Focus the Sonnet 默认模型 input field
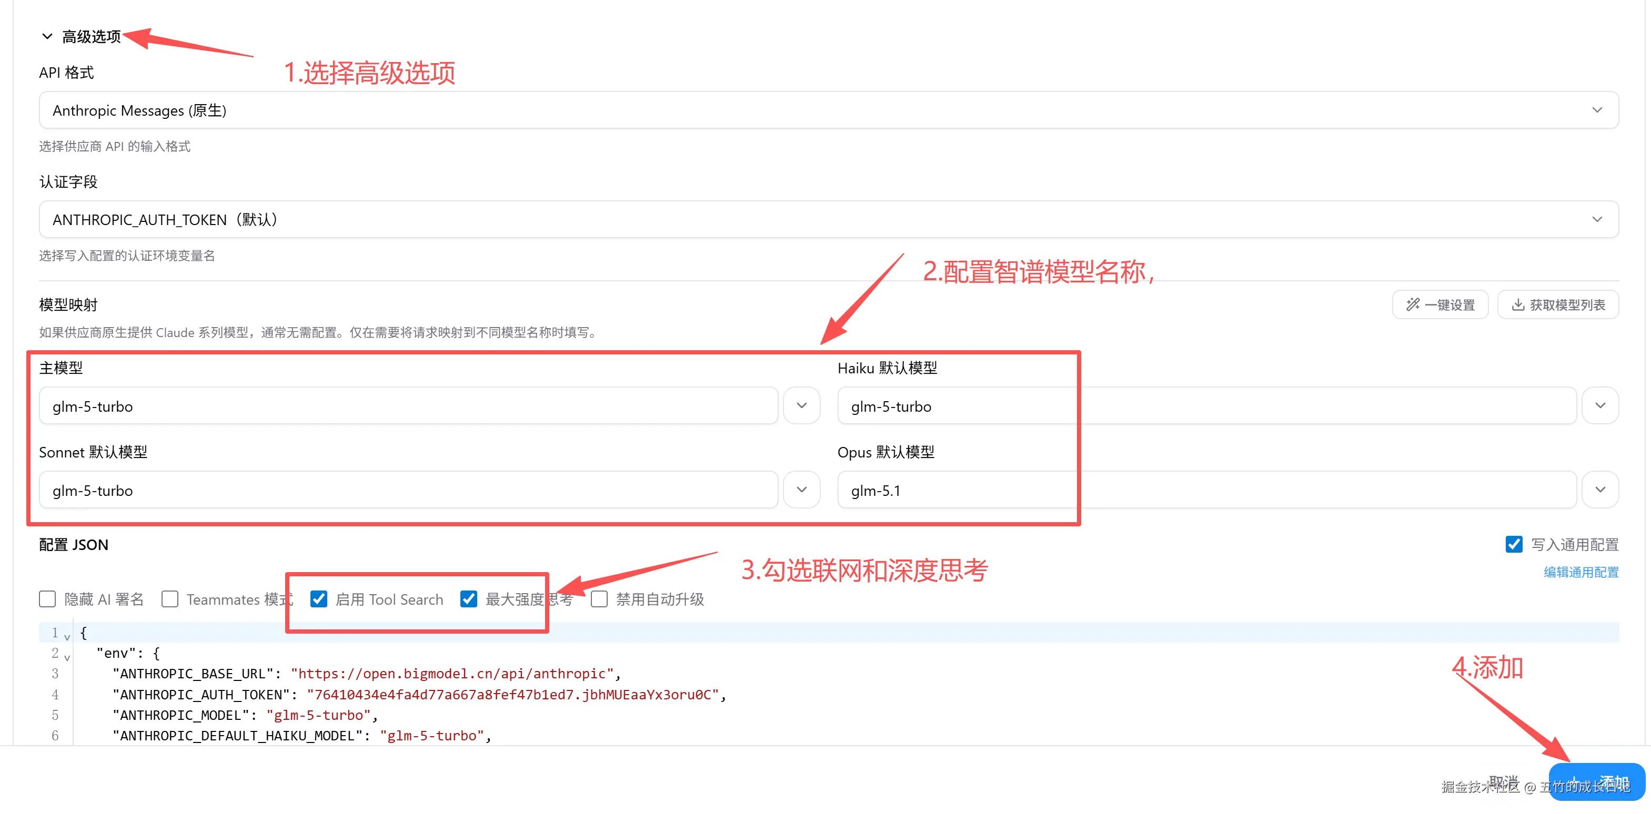Image resolution: width=1651 pixels, height=814 pixels. (x=408, y=490)
